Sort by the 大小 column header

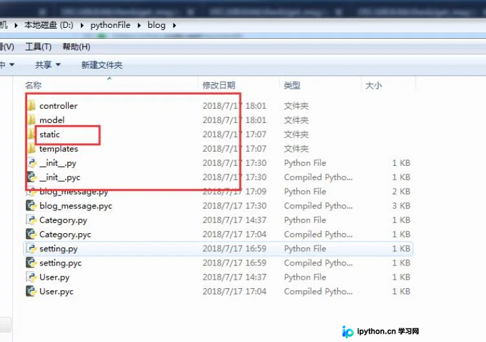[x=373, y=85]
